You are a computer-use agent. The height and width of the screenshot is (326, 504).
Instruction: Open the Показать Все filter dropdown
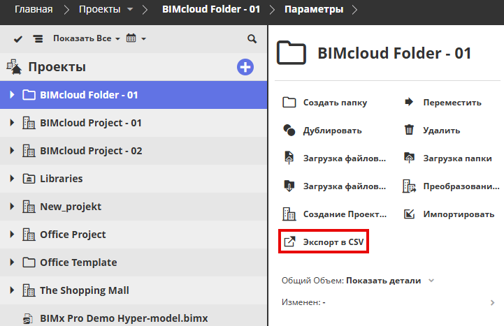coord(87,38)
